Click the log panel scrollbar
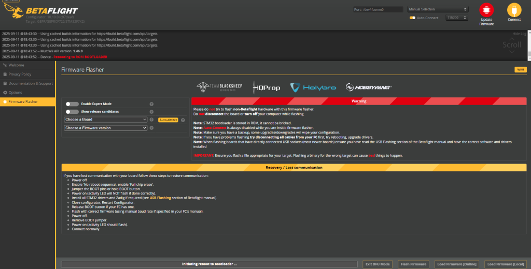The image size is (531, 269). (529, 46)
